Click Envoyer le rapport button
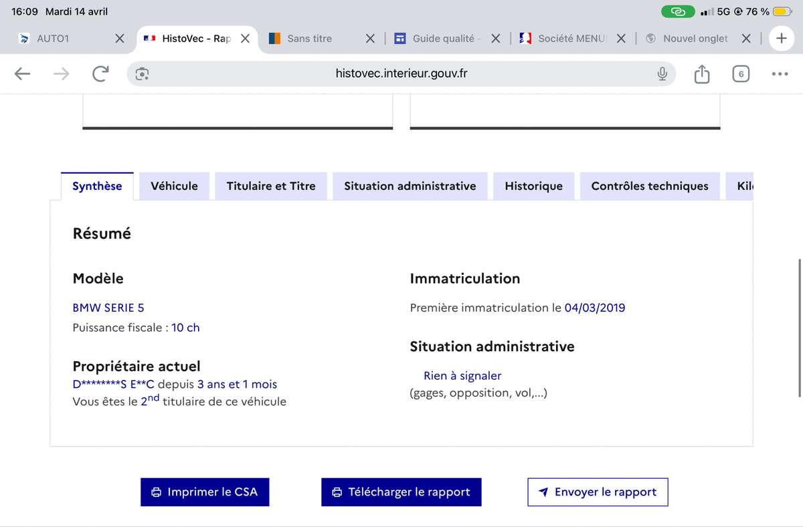Viewport: 803px width, 527px height. click(x=598, y=492)
